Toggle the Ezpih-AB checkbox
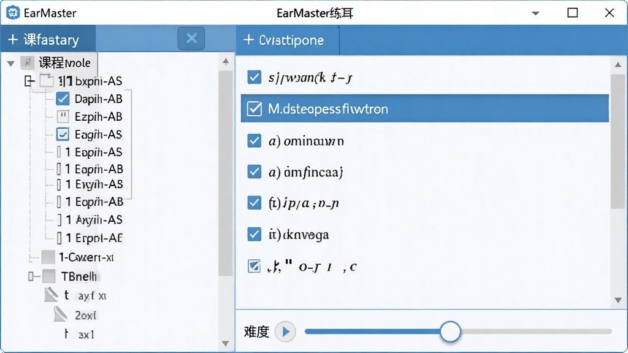The height and width of the screenshot is (353, 628). click(63, 116)
